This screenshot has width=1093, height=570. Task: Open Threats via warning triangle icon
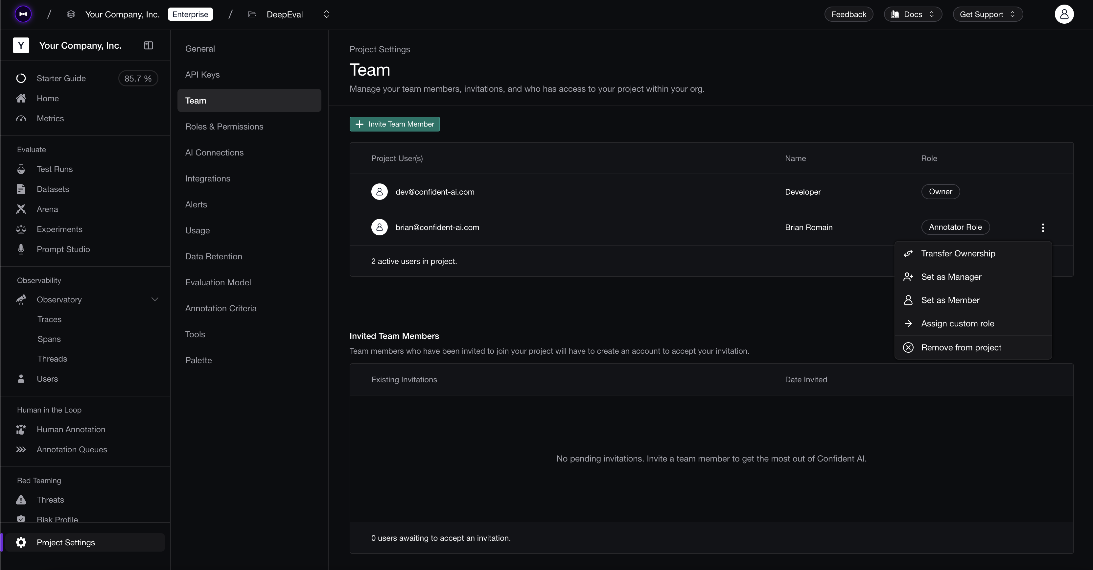click(21, 500)
